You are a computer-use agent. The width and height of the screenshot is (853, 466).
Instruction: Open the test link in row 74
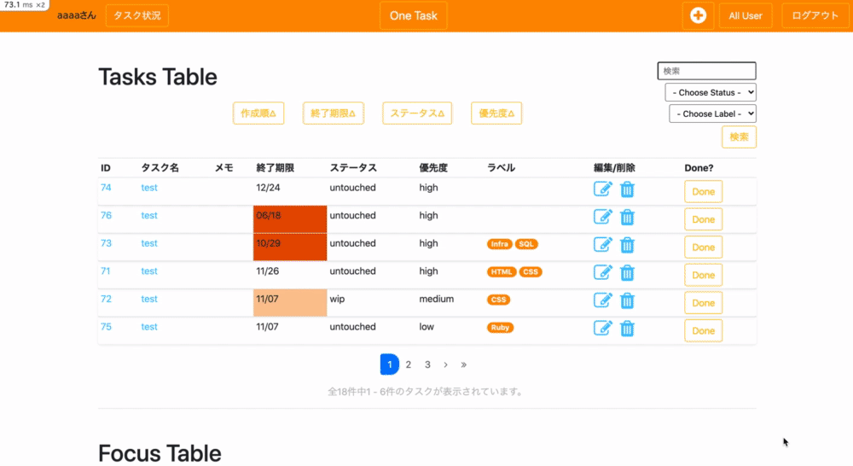click(149, 187)
